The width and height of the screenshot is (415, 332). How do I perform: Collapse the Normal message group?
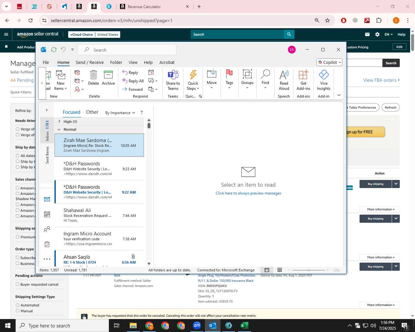[59, 129]
